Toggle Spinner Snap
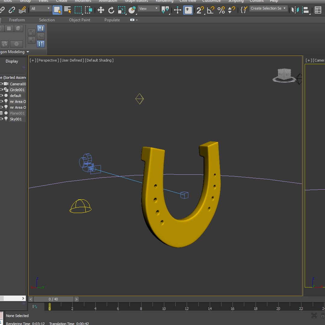 (x=231, y=10)
